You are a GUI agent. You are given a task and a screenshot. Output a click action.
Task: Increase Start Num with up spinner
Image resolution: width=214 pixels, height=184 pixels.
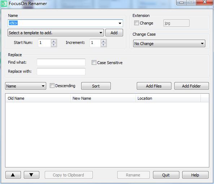click(54, 41)
